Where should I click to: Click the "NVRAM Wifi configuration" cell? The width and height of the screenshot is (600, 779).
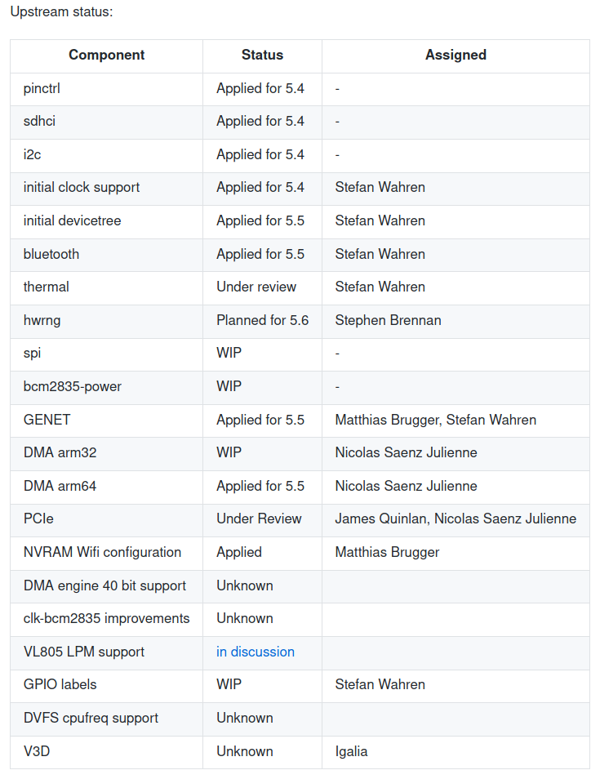point(102,552)
